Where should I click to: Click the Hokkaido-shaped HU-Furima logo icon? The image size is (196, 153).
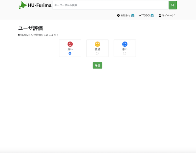[x=23, y=5]
